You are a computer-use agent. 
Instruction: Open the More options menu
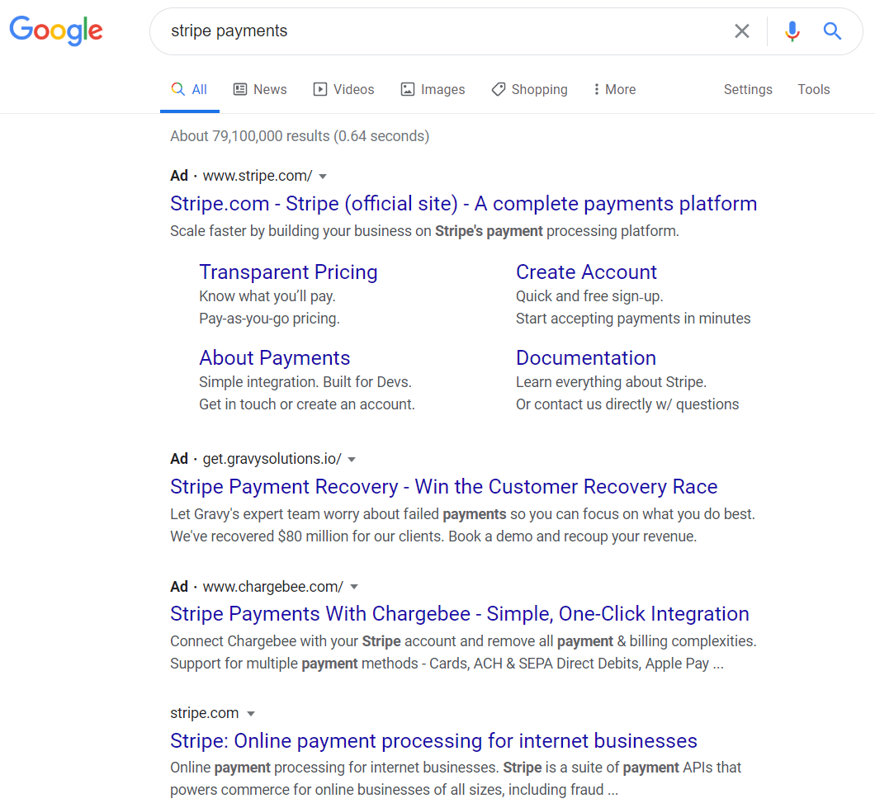coord(614,89)
